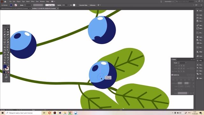Open Stroke options link in control bar

click(x=22, y=5)
